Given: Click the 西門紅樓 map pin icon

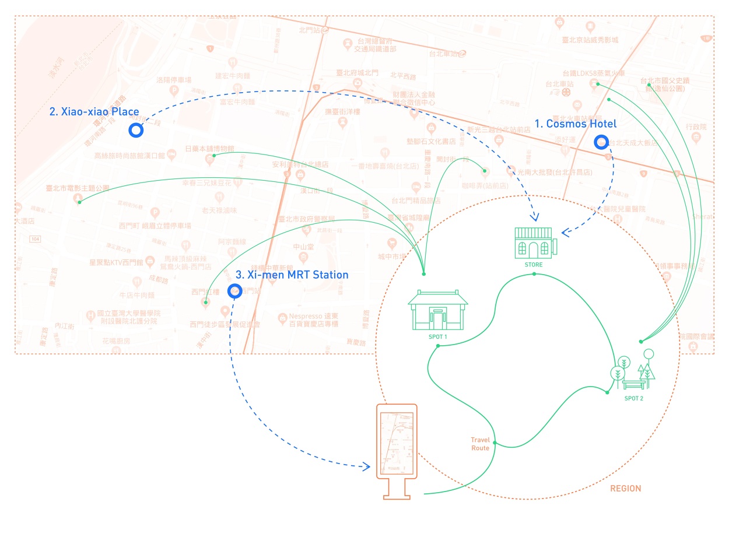Looking at the screenshot, I should 205,302.
